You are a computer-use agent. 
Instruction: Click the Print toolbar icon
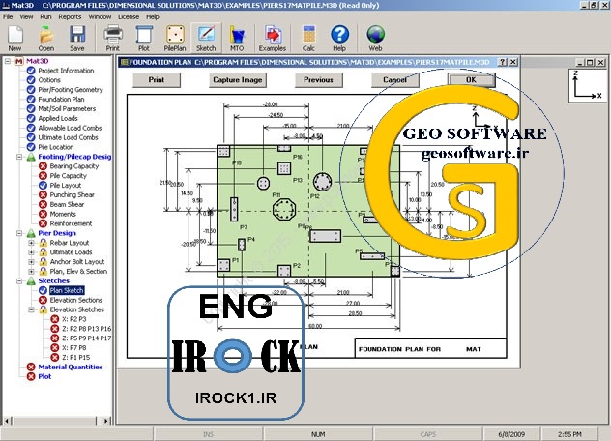(x=112, y=39)
